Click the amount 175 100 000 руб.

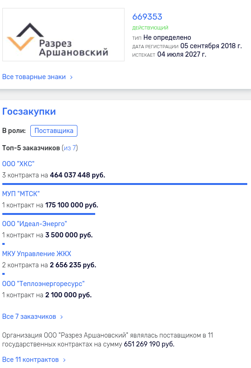click(71, 205)
